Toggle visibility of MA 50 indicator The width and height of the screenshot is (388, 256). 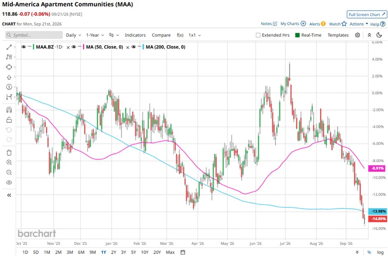click(74, 47)
